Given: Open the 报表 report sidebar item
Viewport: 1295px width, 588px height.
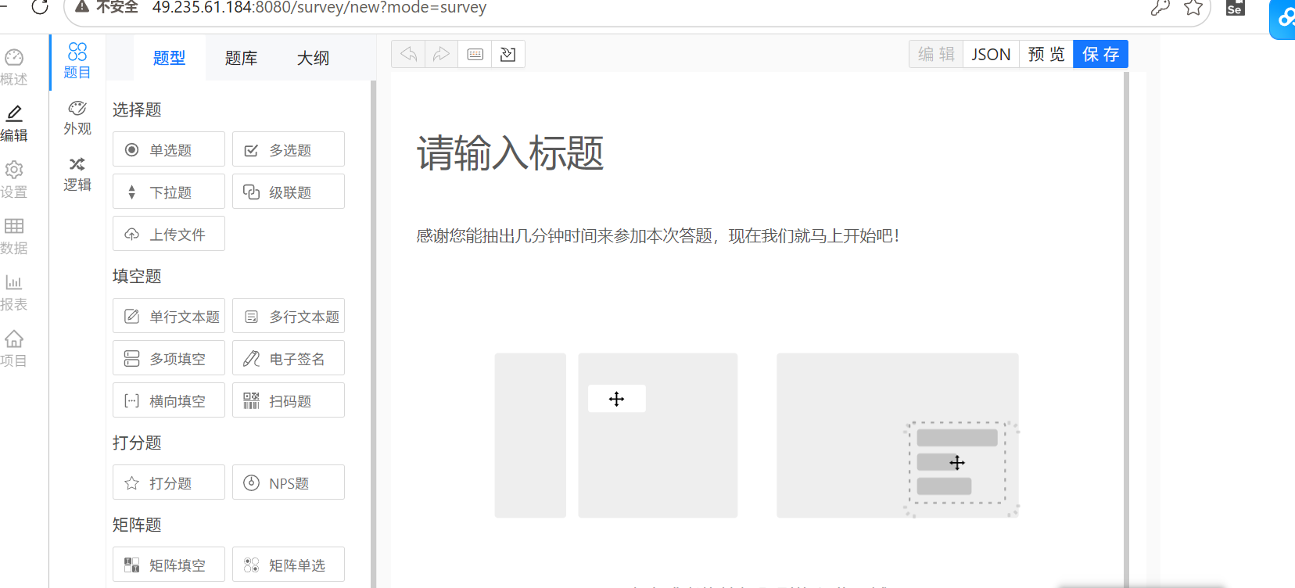Looking at the screenshot, I should (13, 292).
